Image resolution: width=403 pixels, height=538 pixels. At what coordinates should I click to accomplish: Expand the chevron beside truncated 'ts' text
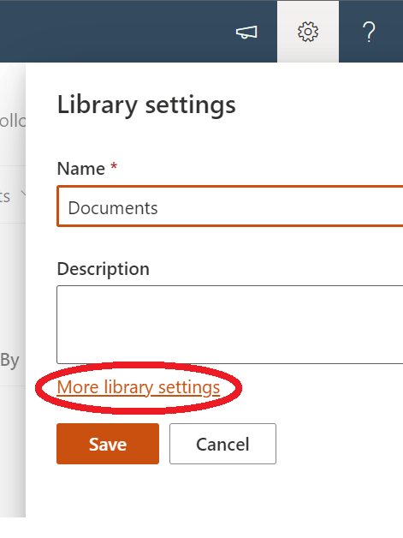[23, 194]
